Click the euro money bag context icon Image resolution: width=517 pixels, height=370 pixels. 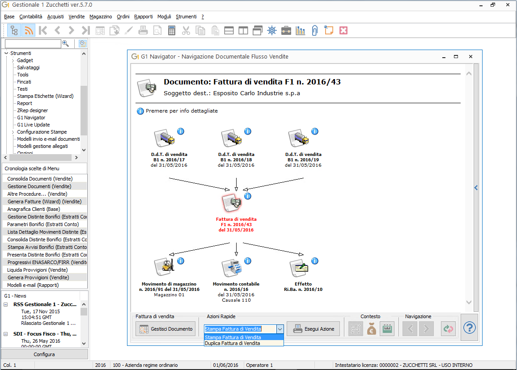(x=372, y=329)
